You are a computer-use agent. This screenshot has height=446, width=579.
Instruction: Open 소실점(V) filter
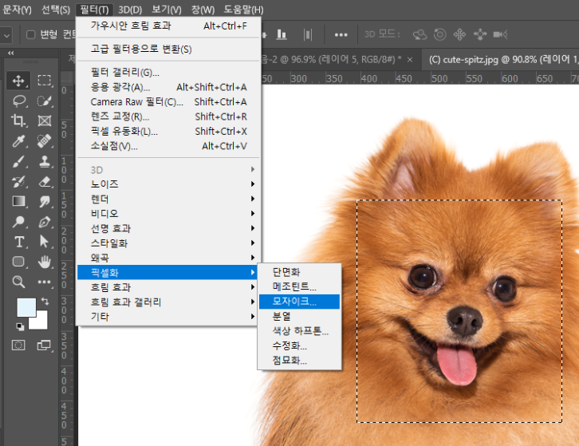point(168,146)
